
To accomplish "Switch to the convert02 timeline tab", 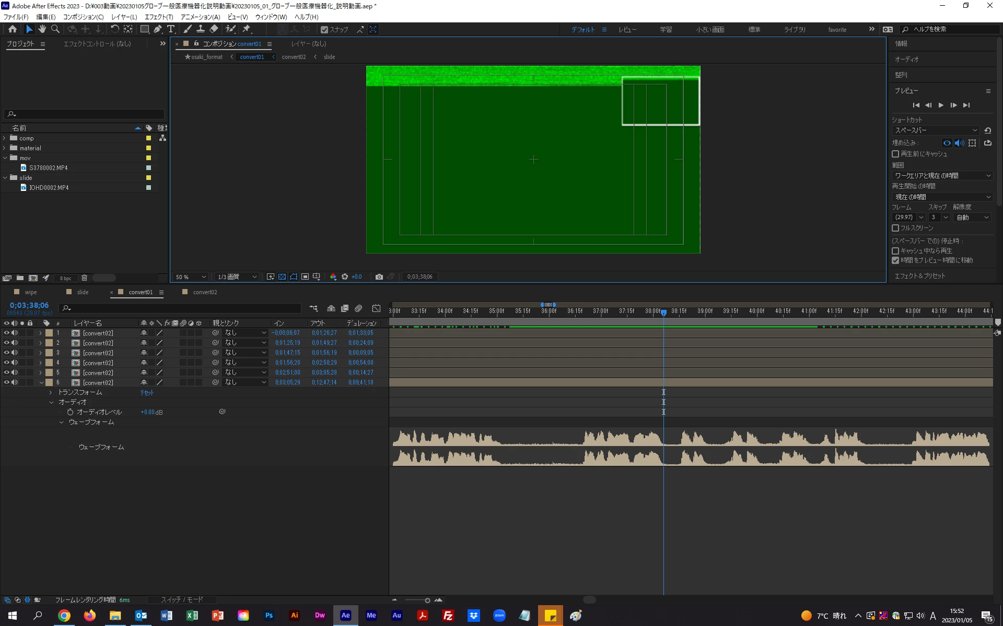I will coord(204,292).
